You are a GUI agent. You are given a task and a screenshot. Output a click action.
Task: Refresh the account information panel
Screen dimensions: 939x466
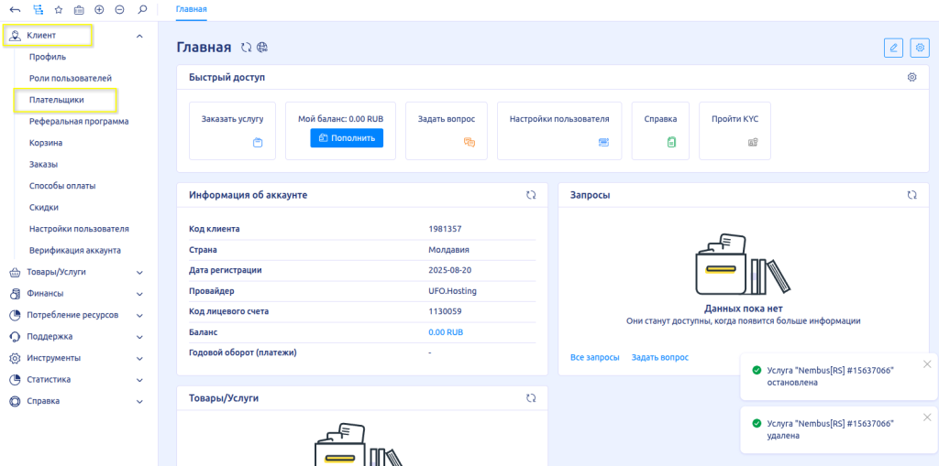tap(531, 195)
